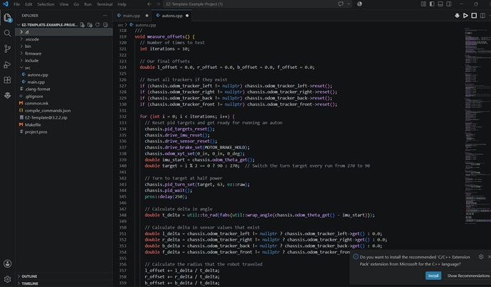
Task: Open the Help menu
Action: point(122,4)
